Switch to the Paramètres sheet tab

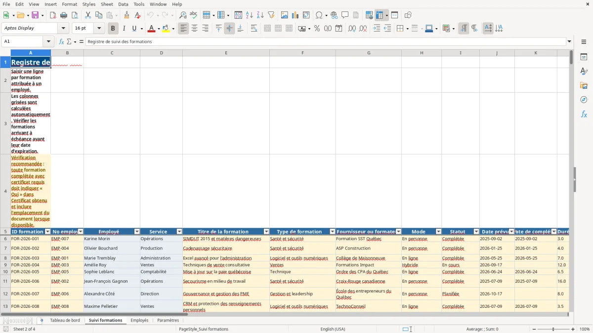pyautogui.click(x=168, y=320)
